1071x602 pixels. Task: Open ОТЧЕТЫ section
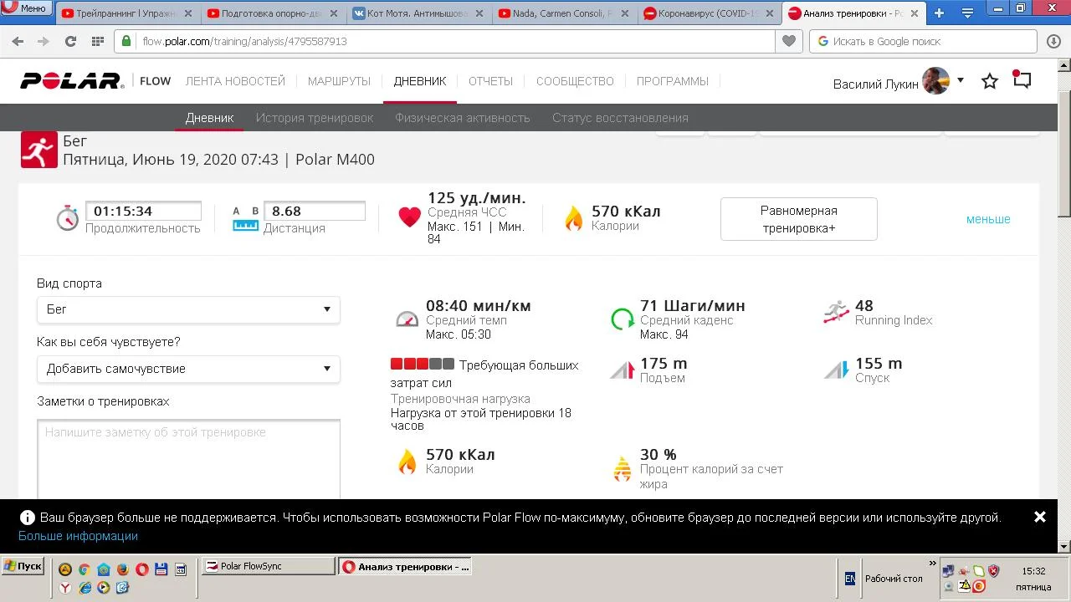click(x=490, y=81)
